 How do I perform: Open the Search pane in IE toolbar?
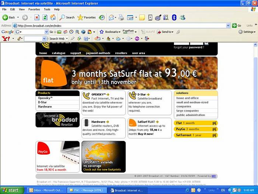67,17
